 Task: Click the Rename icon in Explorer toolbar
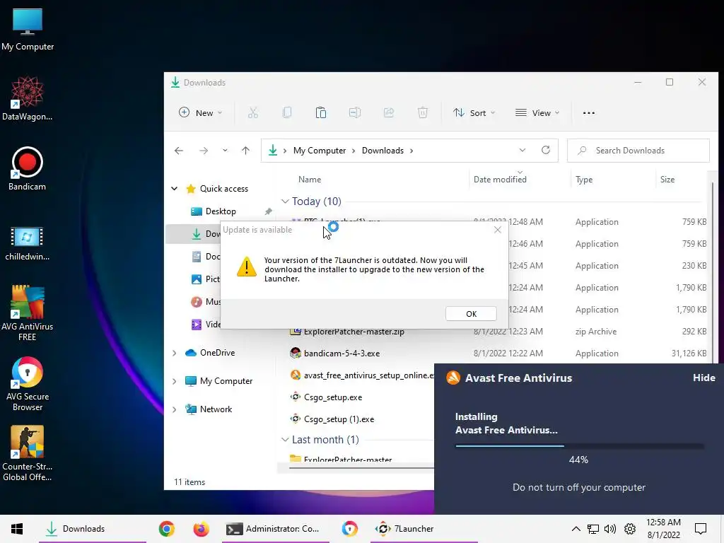tap(355, 112)
